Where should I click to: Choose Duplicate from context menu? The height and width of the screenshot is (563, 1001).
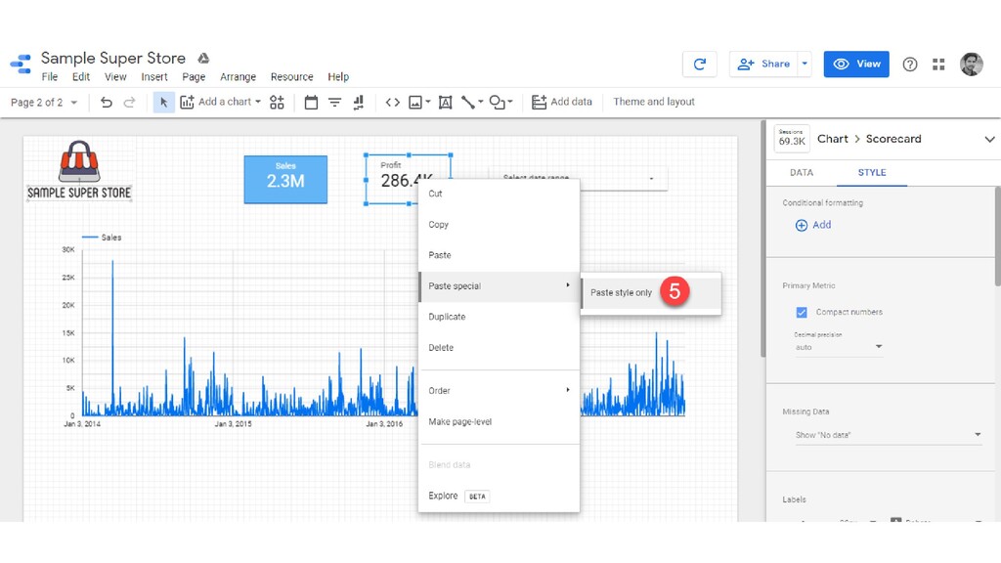pos(499,317)
